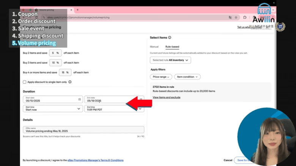This screenshot has width=296, height=166.
Task: Click the Offer name text field
Action: click(83, 130)
